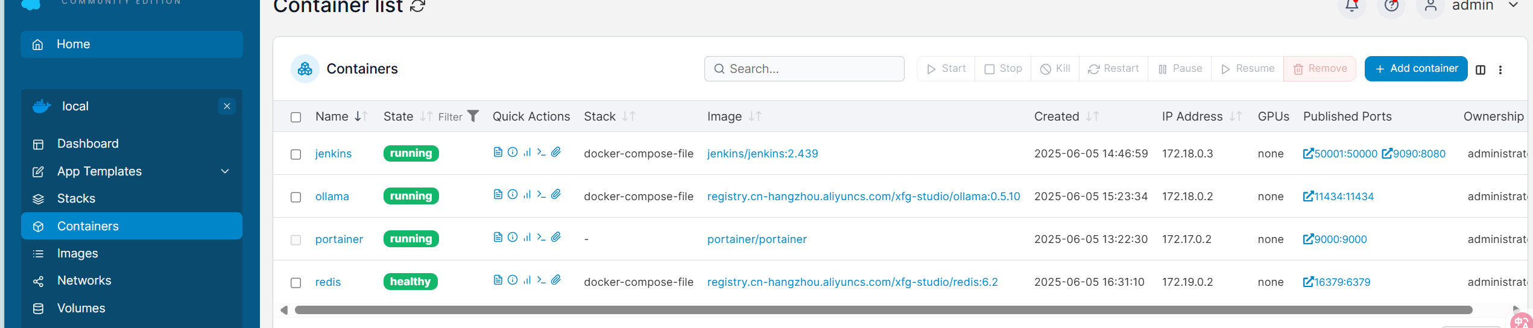Attach console to the redis container
This screenshot has width=1533, height=328.
556,280
